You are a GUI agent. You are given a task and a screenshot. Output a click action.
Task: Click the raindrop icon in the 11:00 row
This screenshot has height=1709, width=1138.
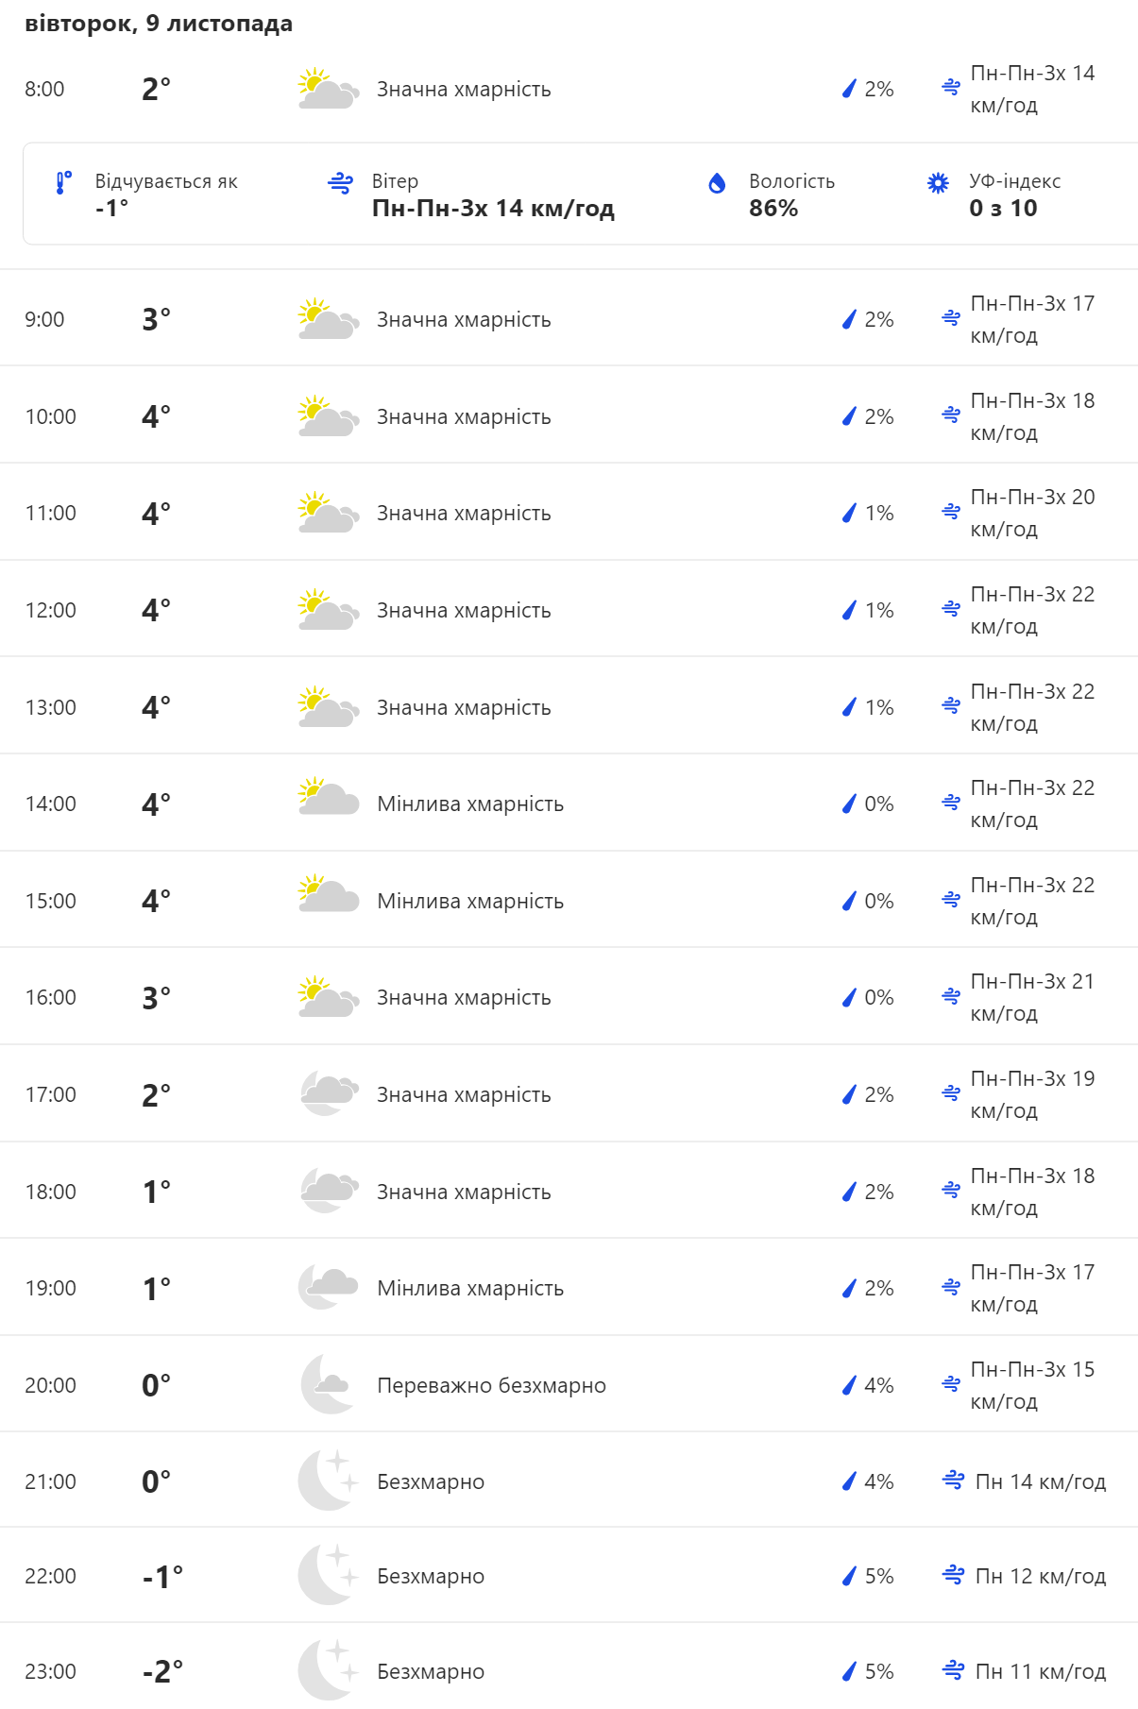(x=849, y=513)
